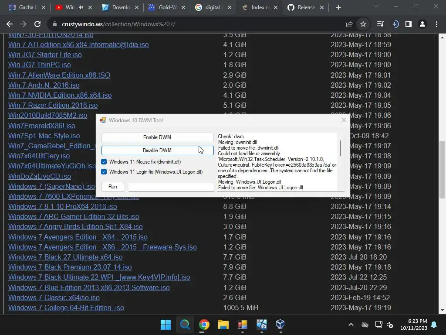446x335 pixels.
Task: Open the downloads icon in Chrome toolbar
Action: (395, 24)
